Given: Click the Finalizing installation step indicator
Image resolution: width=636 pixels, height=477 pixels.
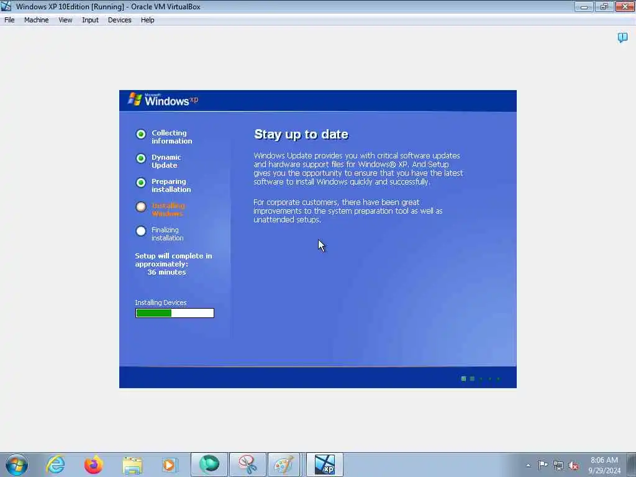Looking at the screenshot, I should pos(141,231).
